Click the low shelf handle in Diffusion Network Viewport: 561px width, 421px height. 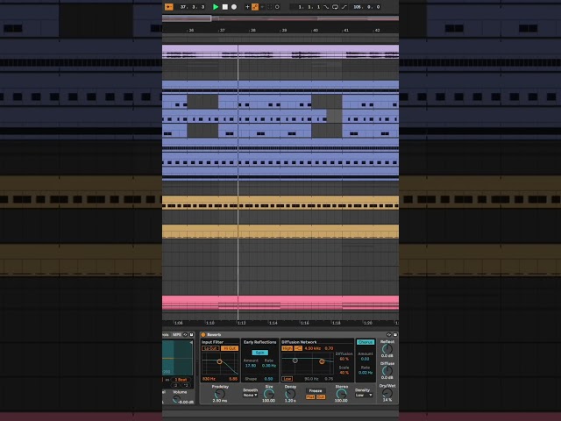[x=295, y=360]
